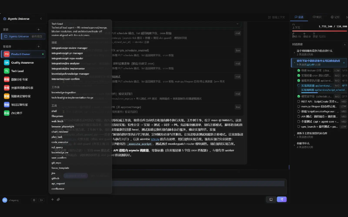Click the LOW badge on 创建 feature 分支
This screenshot has width=348, height=217.
[337, 71]
